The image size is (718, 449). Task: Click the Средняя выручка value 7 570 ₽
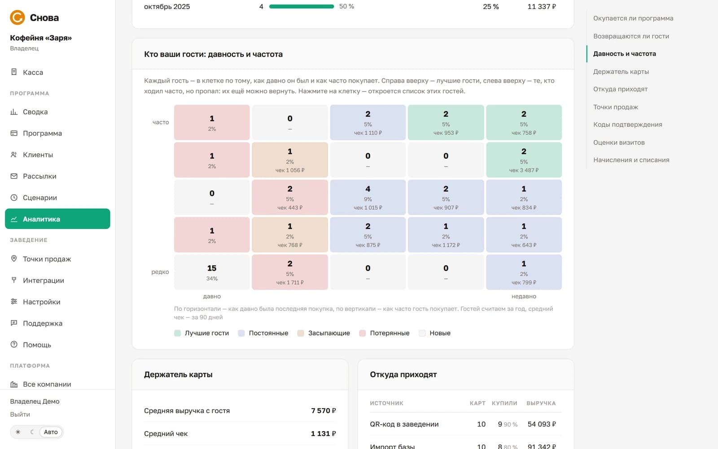(x=324, y=411)
